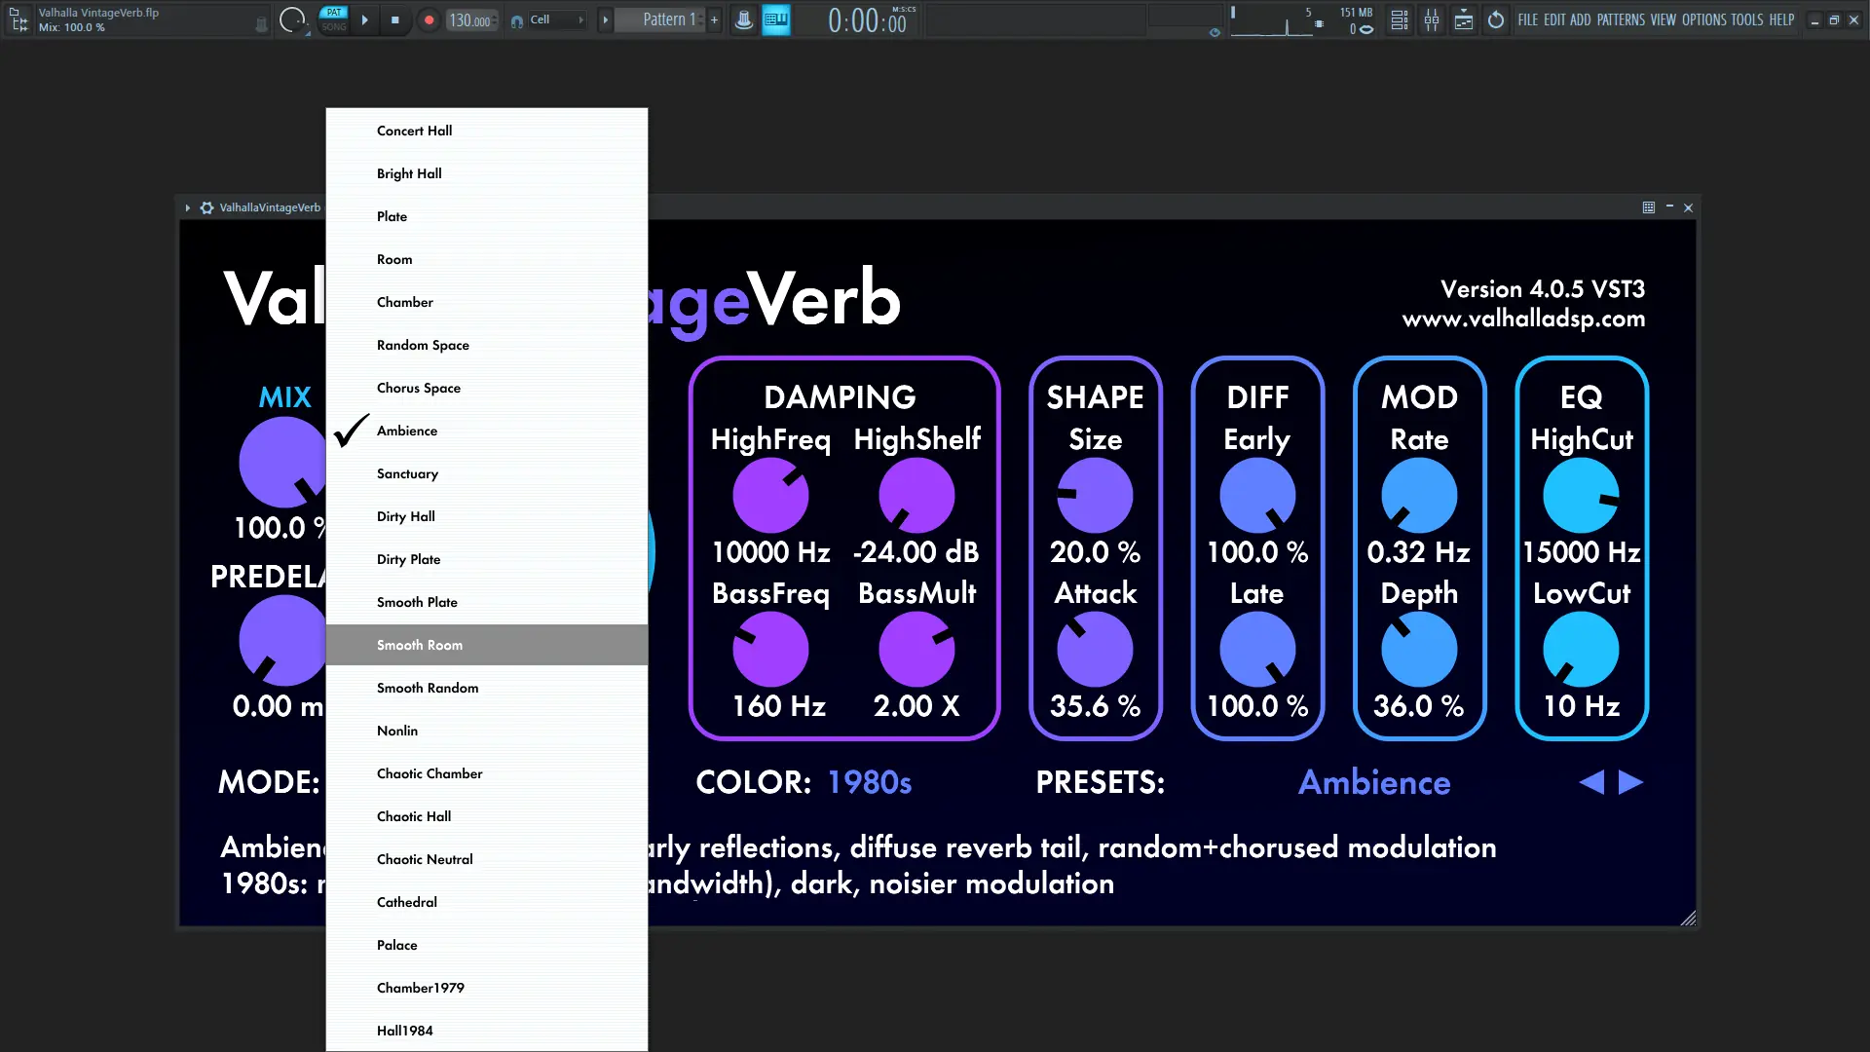Click the previous preset left arrow
This screenshot has height=1052, width=1870.
point(1591,782)
